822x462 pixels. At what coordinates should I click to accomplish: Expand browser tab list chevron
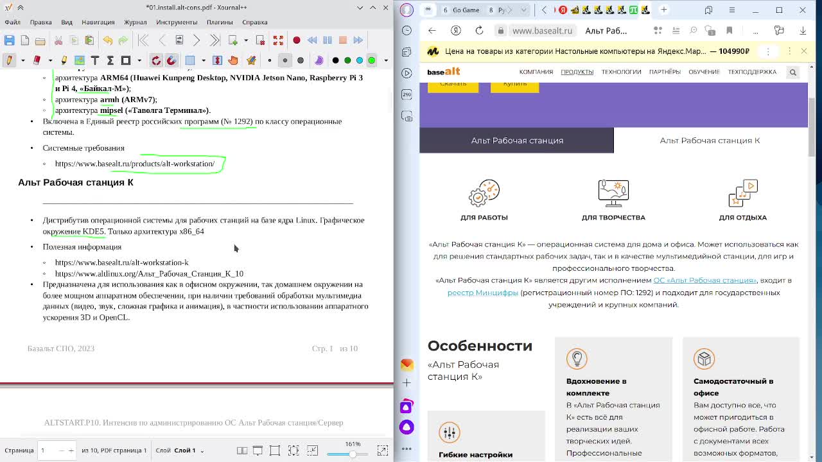[x=524, y=10]
